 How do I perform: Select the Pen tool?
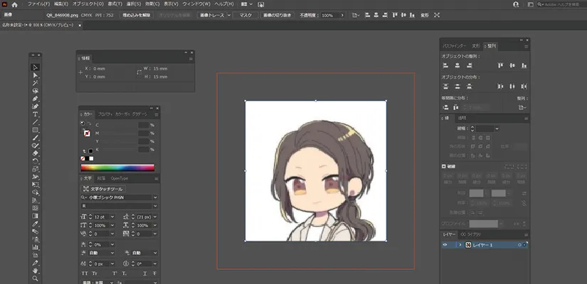click(x=35, y=99)
